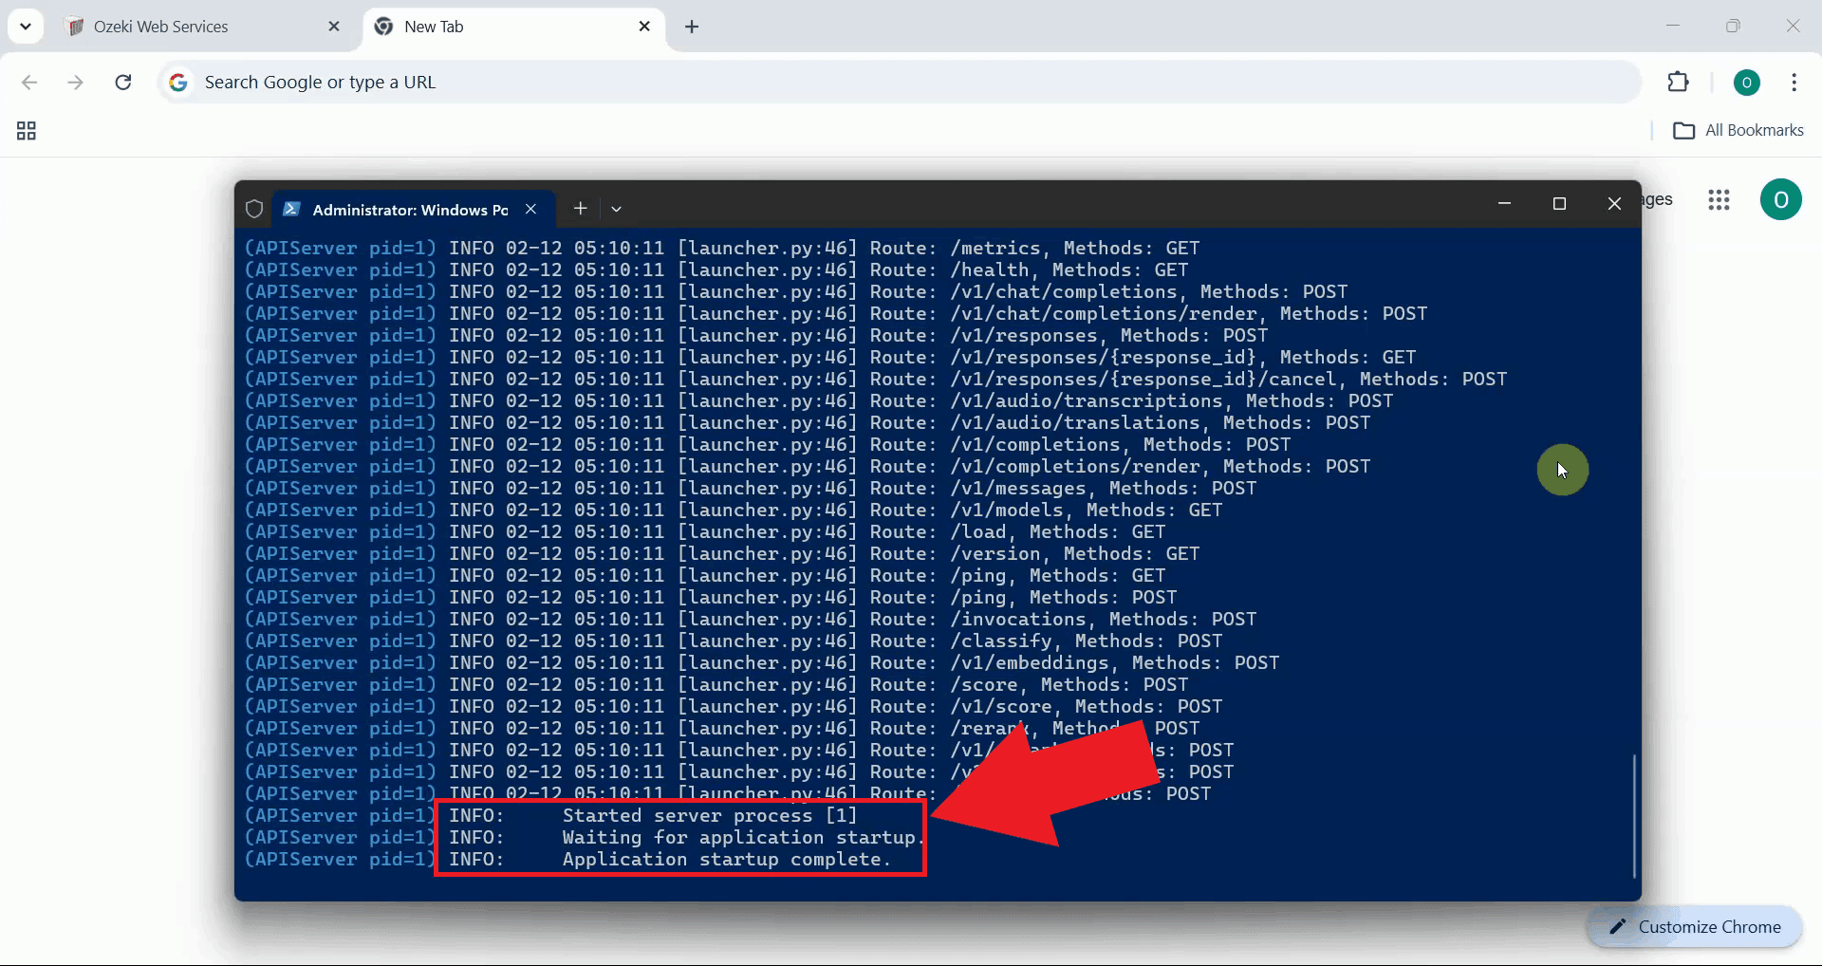Open the Google apps grid icon
The image size is (1822, 966).
click(x=1719, y=200)
